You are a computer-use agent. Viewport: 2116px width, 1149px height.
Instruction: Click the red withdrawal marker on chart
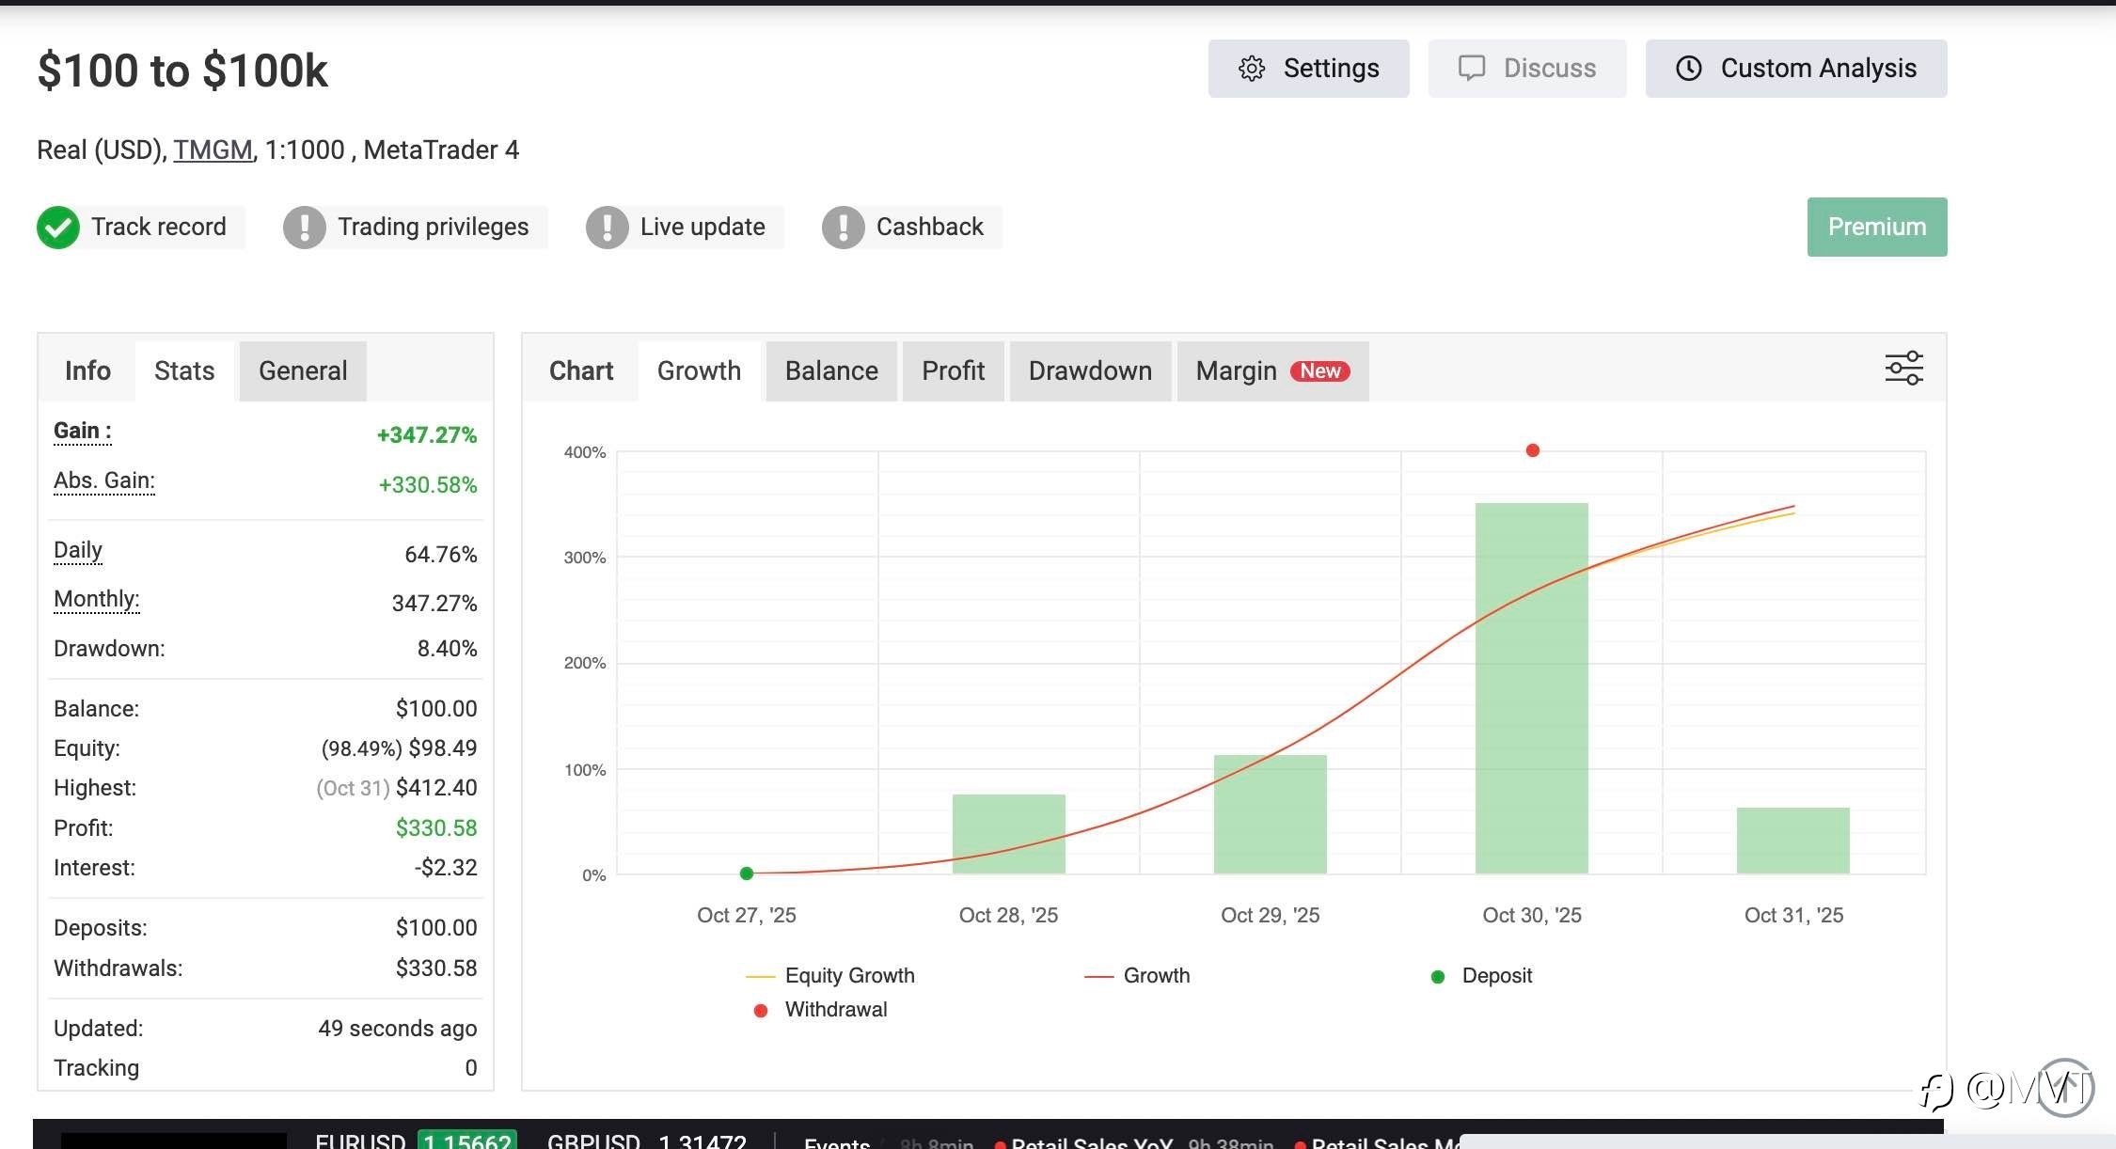pyautogui.click(x=1533, y=450)
